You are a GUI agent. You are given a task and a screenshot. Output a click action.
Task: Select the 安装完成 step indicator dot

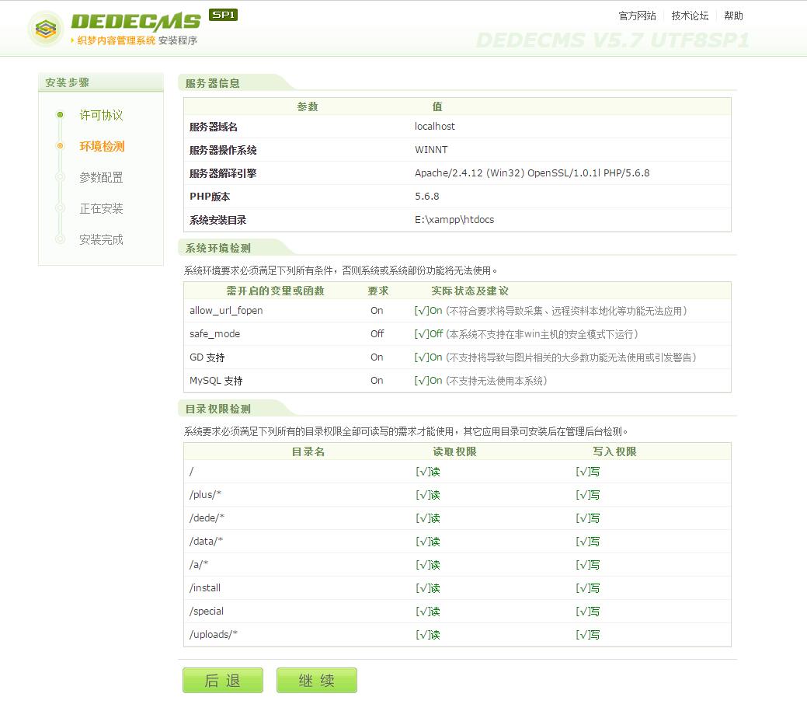(x=61, y=239)
